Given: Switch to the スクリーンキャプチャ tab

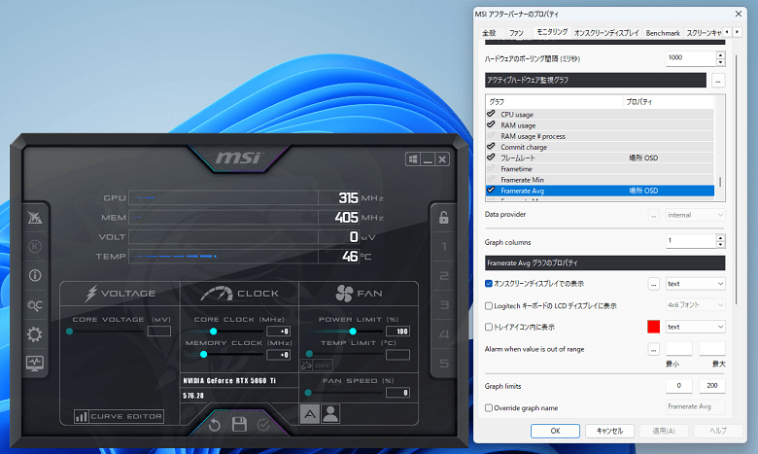Looking at the screenshot, I should click(704, 32).
